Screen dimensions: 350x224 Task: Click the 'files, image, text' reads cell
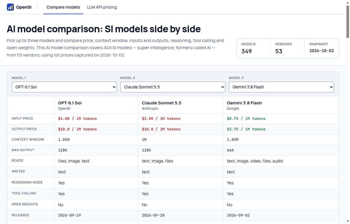pos(74,161)
